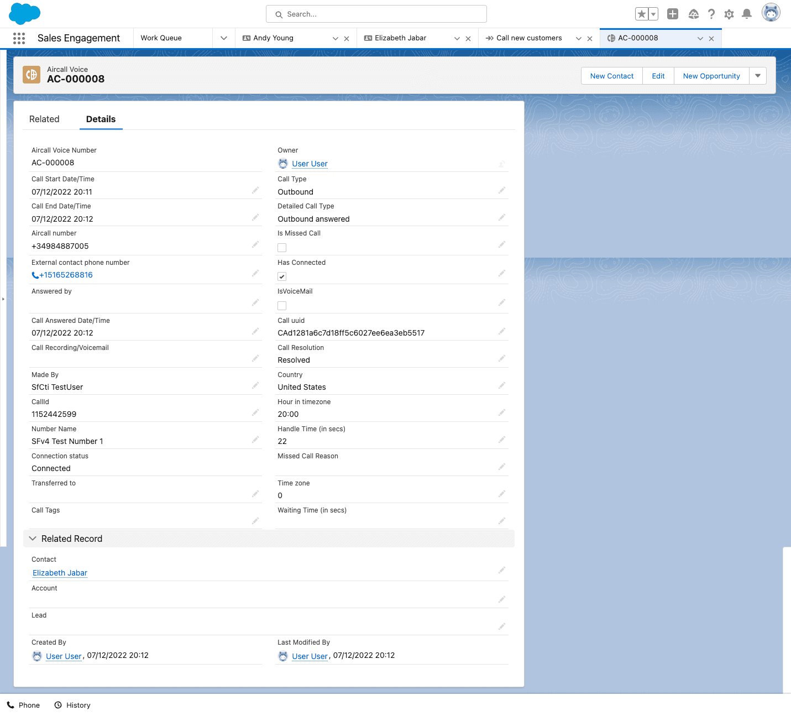
Task: Collapse the Related Record section
Action: point(33,539)
